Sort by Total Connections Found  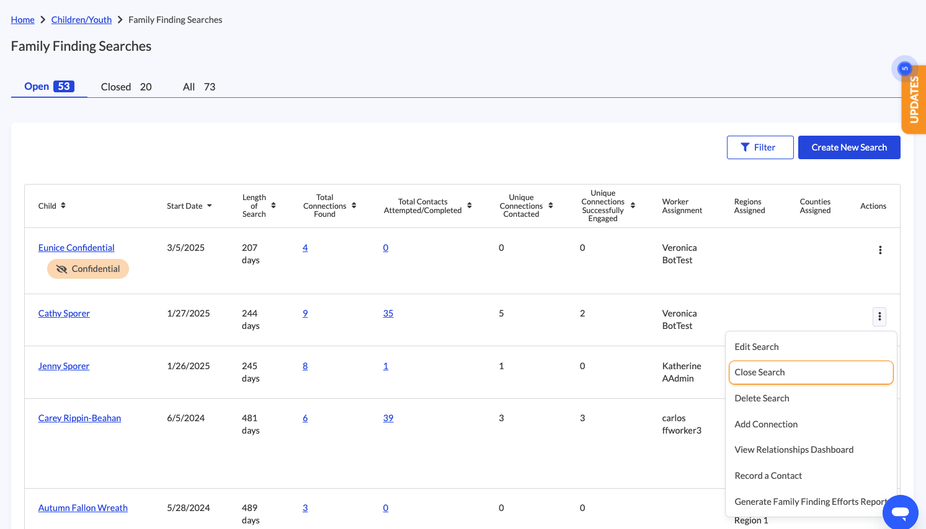tap(354, 206)
